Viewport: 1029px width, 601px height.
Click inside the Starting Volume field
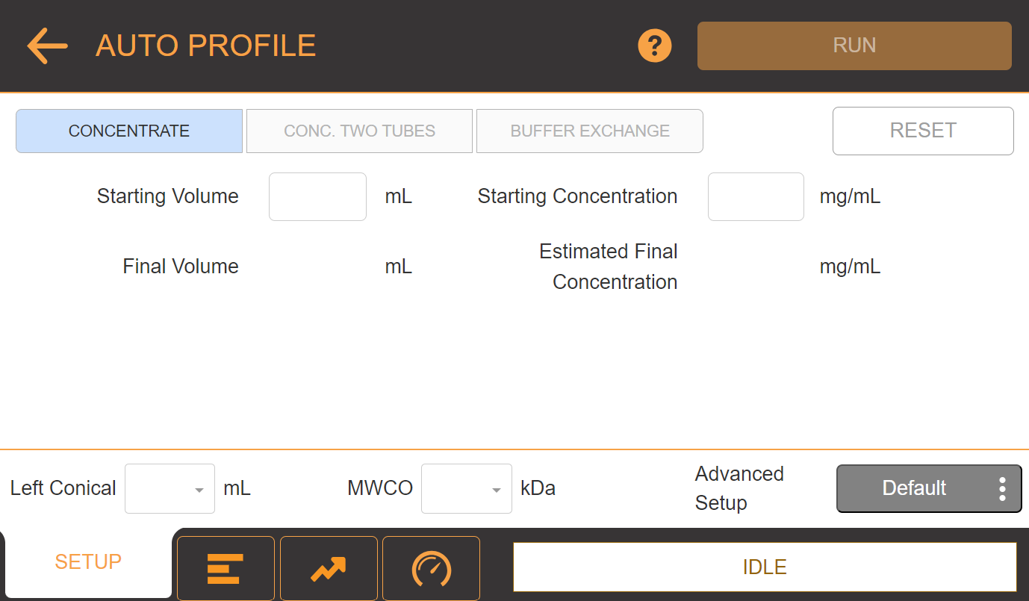pos(317,196)
